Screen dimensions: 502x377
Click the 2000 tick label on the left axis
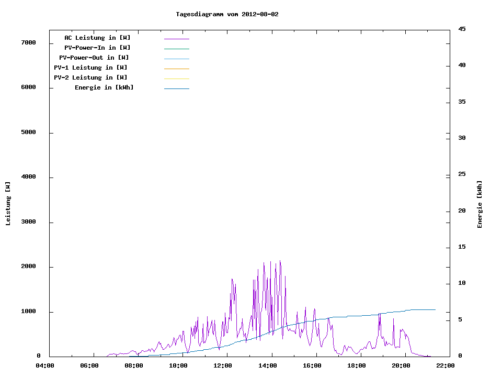28,267
